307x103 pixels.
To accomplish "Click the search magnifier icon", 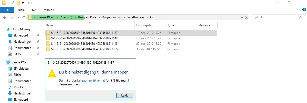I will [300, 17].
